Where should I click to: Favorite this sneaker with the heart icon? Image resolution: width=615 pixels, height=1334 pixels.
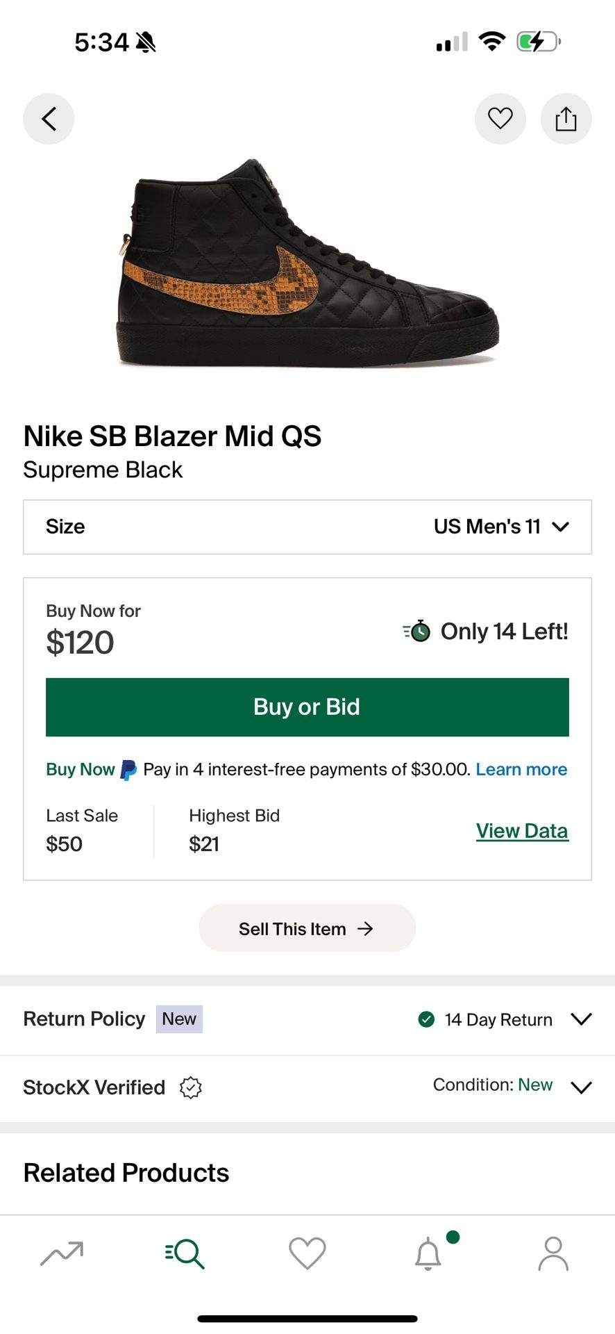click(x=500, y=118)
